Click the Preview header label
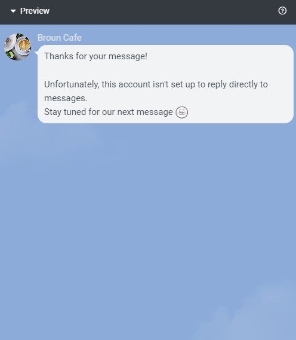The width and height of the screenshot is (296, 340). pyautogui.click(x=35, y=11)
